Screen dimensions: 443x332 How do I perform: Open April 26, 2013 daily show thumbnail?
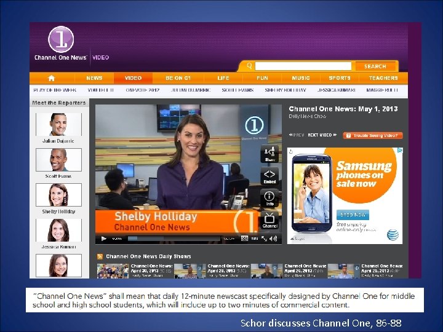266,271
